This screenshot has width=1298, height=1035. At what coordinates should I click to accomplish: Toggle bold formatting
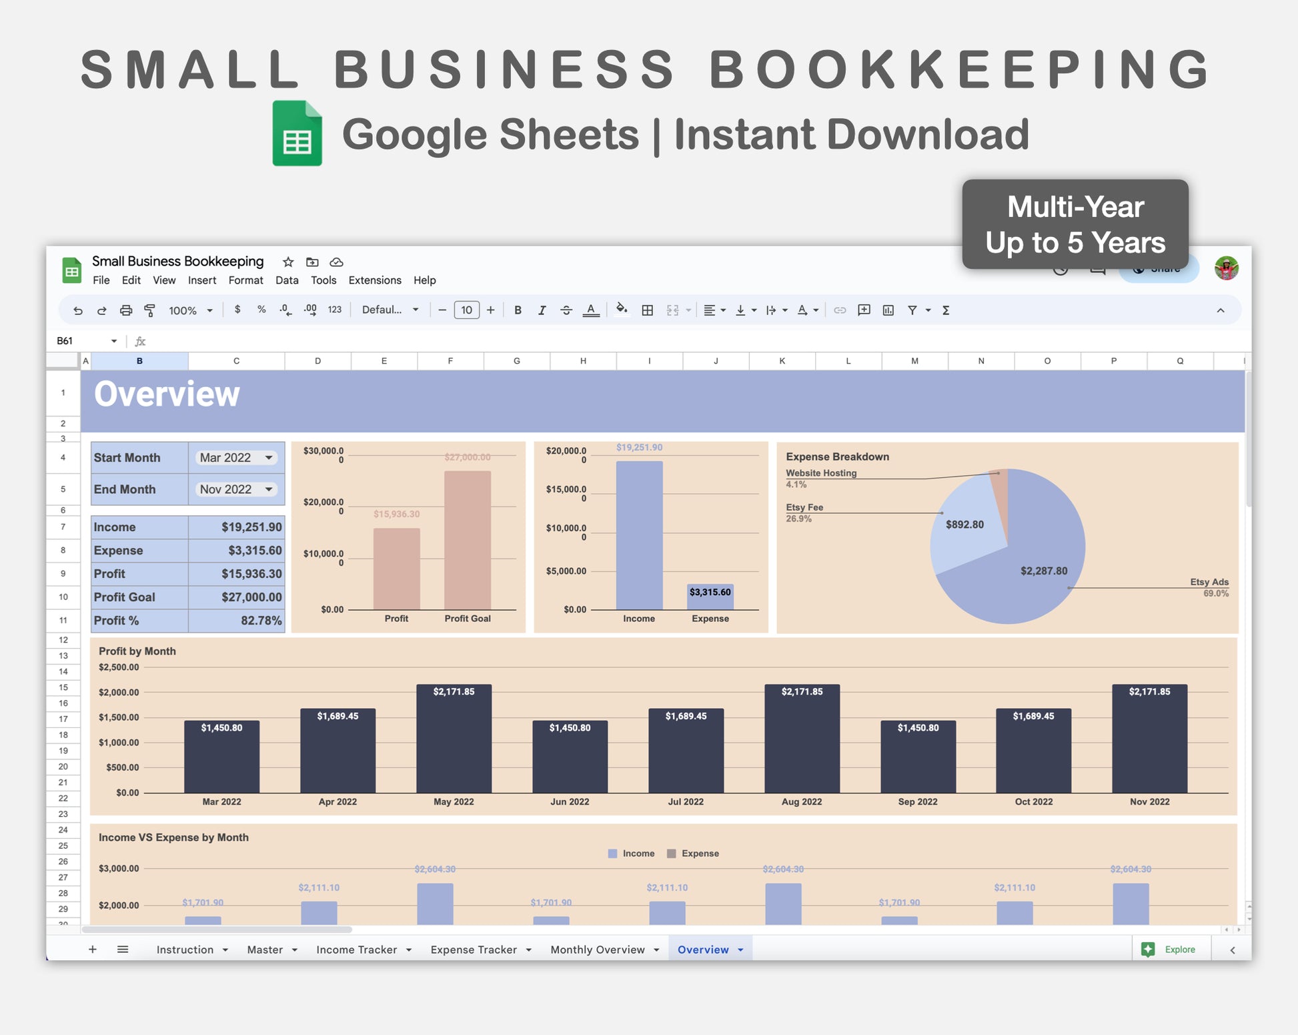pos(518,310)
